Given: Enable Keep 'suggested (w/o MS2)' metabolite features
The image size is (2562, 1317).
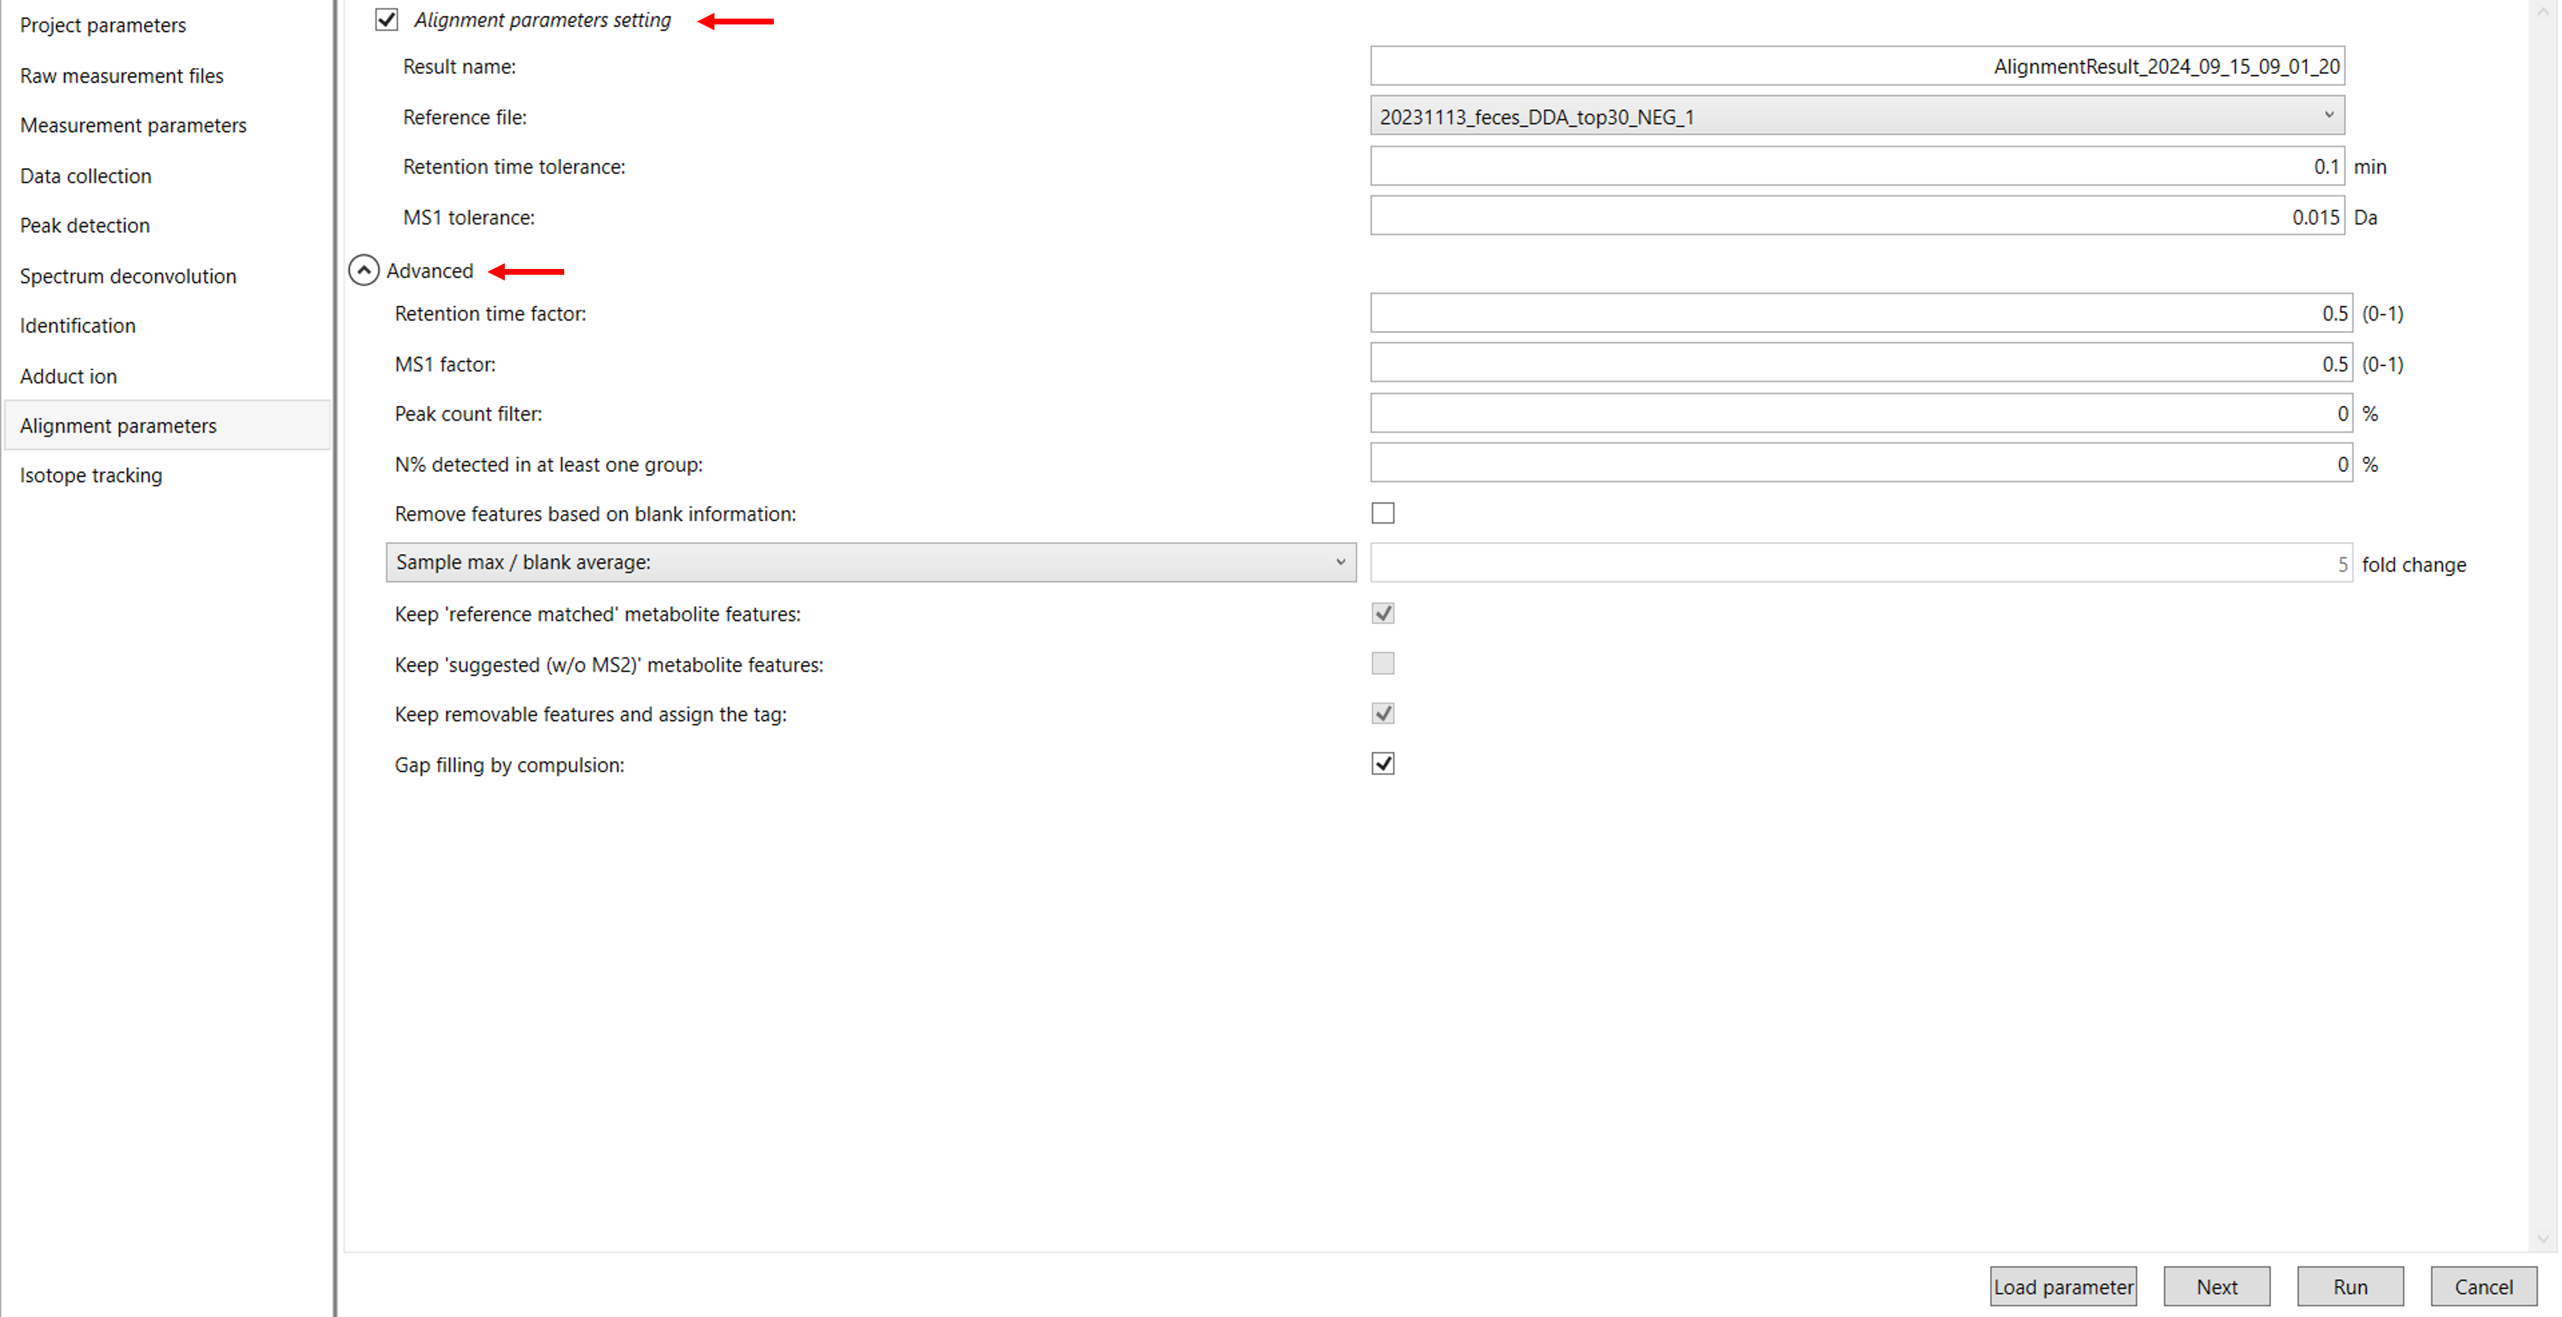Looking at the screenshot, I should (1382, 663).
